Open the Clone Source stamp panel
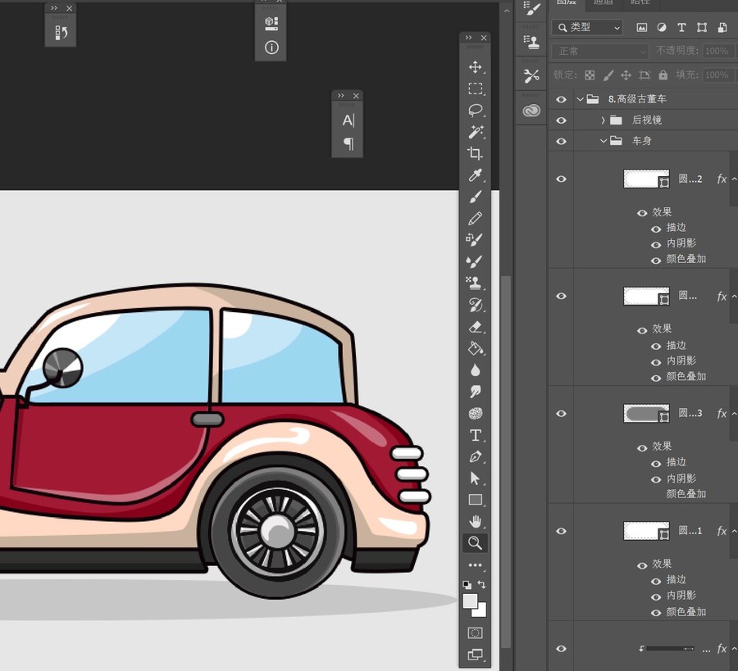This screenshot has width=738, height=671. pos(531,43)
